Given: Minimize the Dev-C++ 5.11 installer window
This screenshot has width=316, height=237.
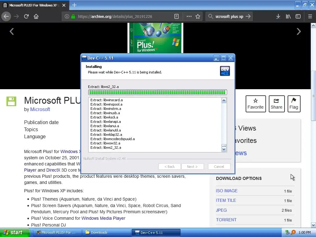Looking at the screenshot, I should coord(216,58).
